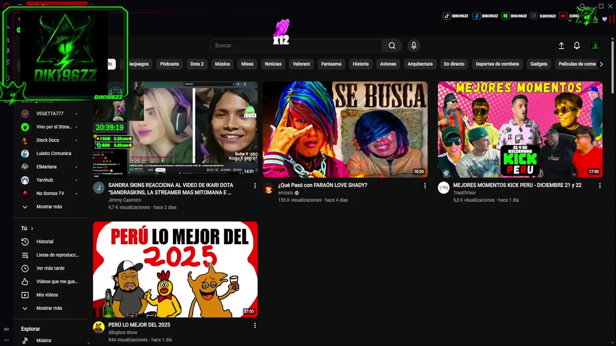Open the notifications bell
Viewport: 616px width, 346px height.
click(x=577, y=46)
